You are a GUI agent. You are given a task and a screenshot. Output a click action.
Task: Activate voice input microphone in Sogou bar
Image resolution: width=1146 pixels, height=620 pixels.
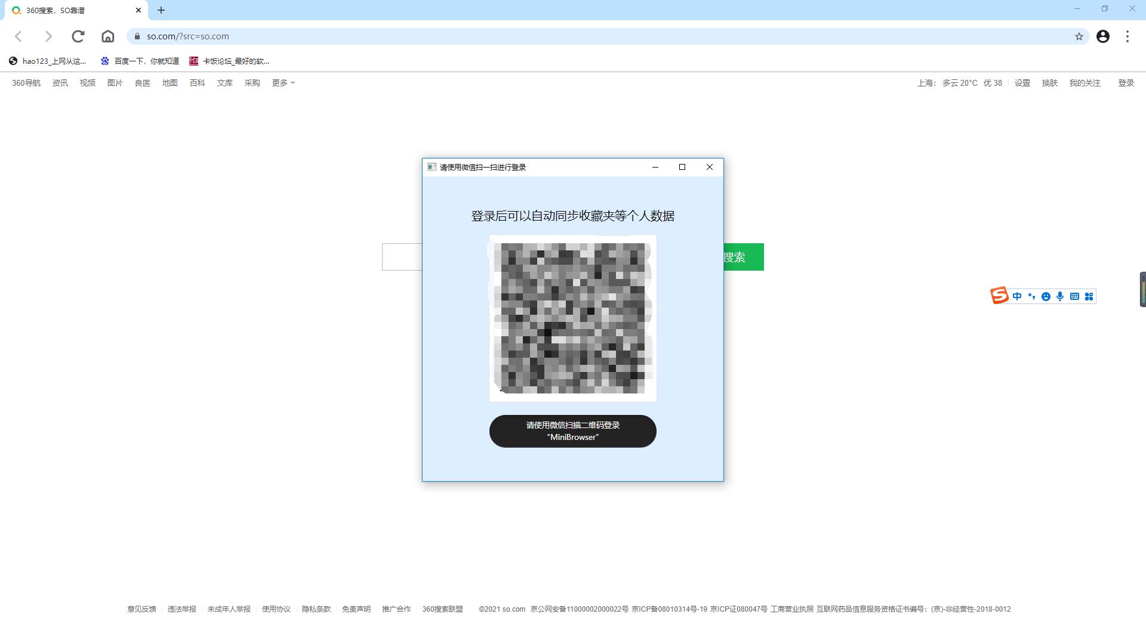[x=1060, y=296]
